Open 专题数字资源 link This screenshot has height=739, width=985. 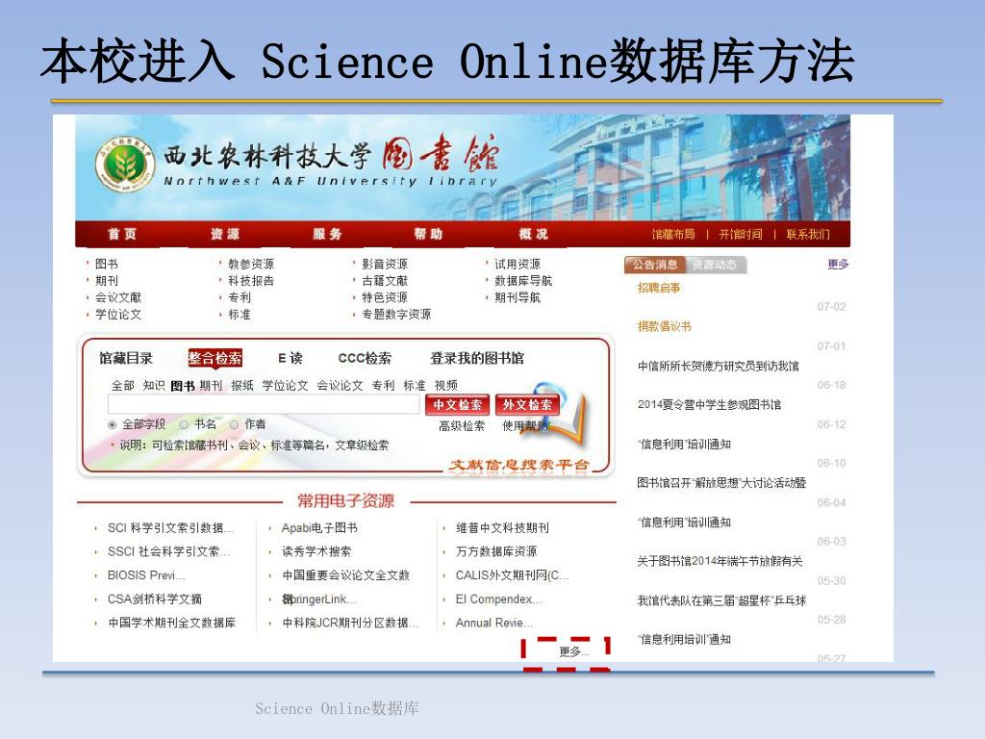pos(396,315)
